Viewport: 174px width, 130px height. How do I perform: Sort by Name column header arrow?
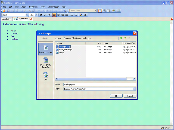pyautogui.click(x=64, y=44)
